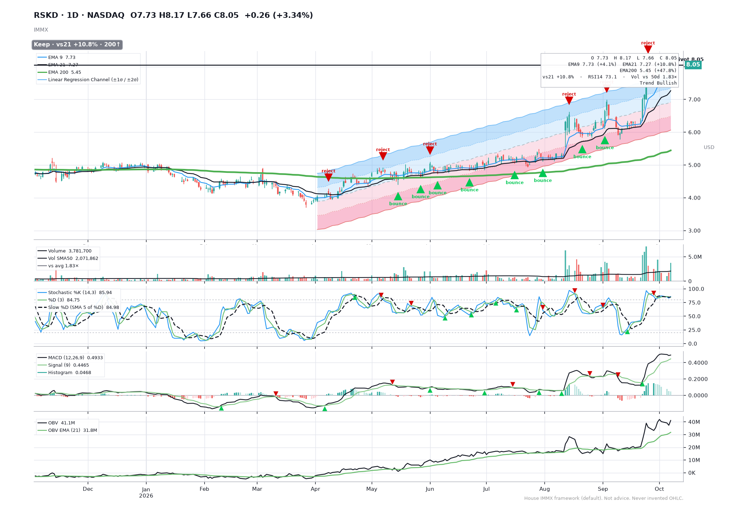The height and width of the screenshot is (510, 751).
Task: Click the Histogram 0.0468 legend entry
Action: coord(64,372)
